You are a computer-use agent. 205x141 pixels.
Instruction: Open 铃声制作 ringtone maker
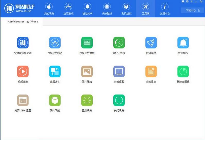point(183,43)
